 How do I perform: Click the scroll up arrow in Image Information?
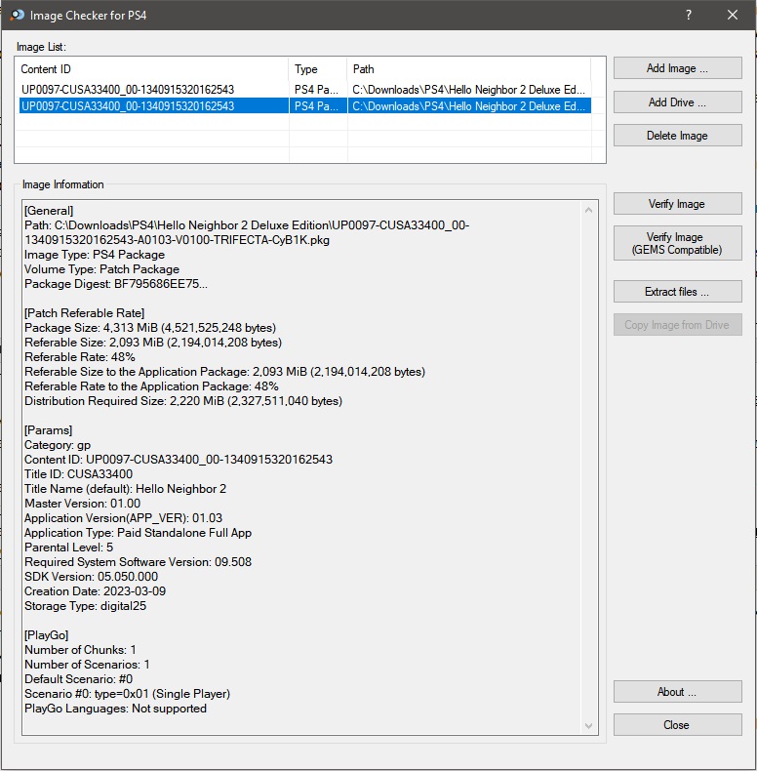[x=589, y=211]
